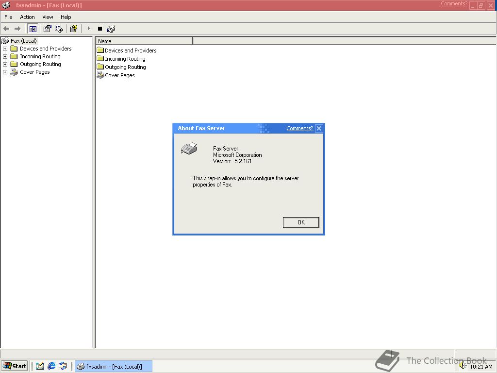The width and height of the screenshot is (497, 373).
Task: Open the Help menu
Action: pos(66,17)
